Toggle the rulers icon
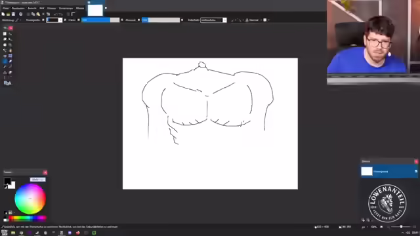Viewport: 420px width, 236px height. click(73, 14)
